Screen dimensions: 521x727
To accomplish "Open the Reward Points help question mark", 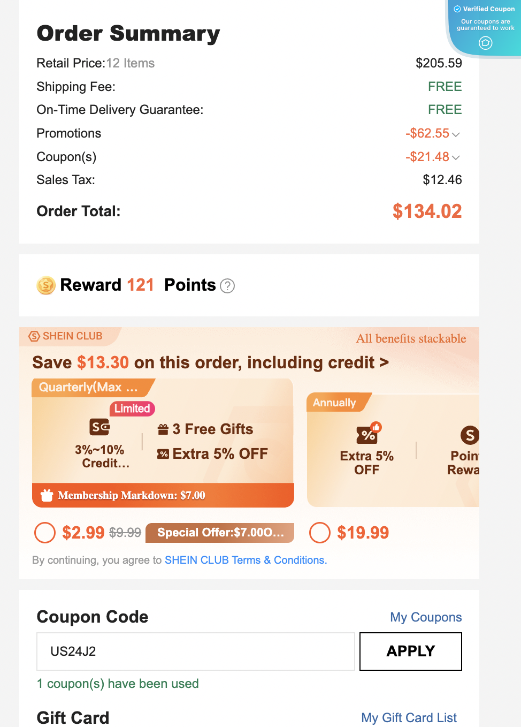I will pos(227,286).
